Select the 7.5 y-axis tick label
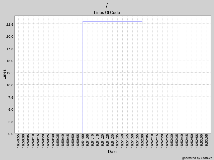The width and height of the screenshot is (214, 160). [11, 97]
